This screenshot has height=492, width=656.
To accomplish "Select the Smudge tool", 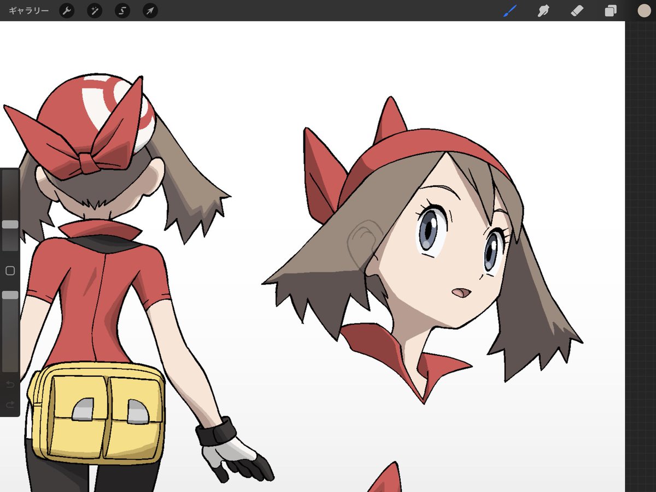I will [x=543, y=10].
